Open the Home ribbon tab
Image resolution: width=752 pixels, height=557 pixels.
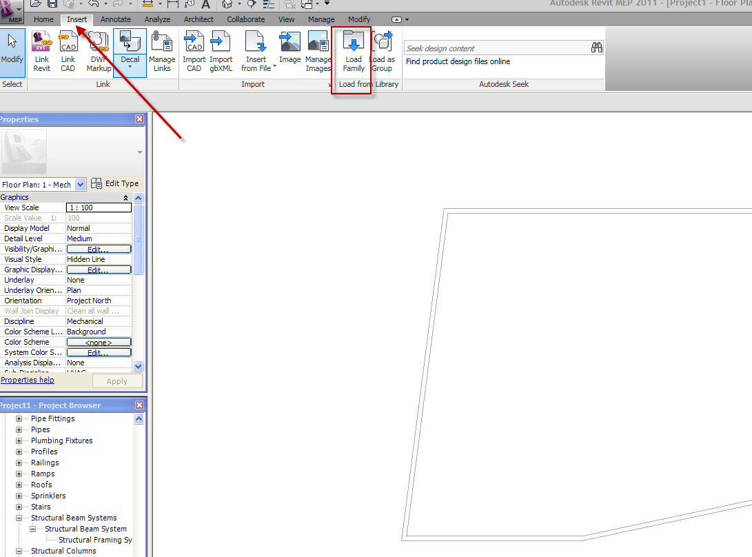click(43, 19)
